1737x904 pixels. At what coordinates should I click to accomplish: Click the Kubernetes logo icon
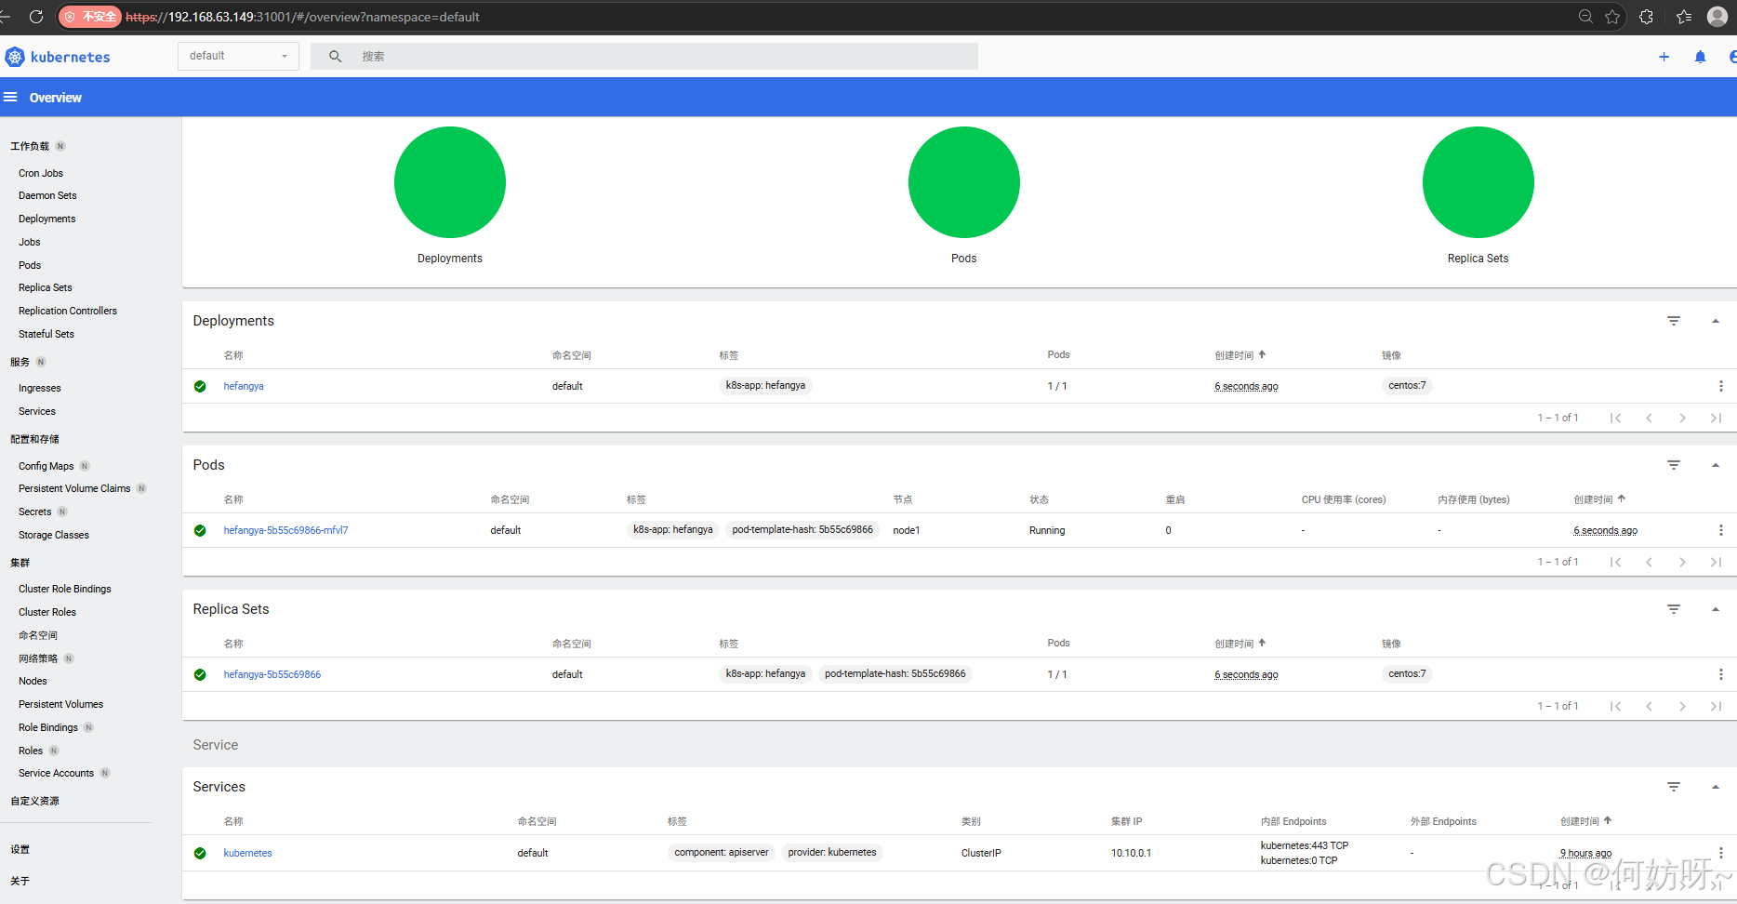point(15,57)
